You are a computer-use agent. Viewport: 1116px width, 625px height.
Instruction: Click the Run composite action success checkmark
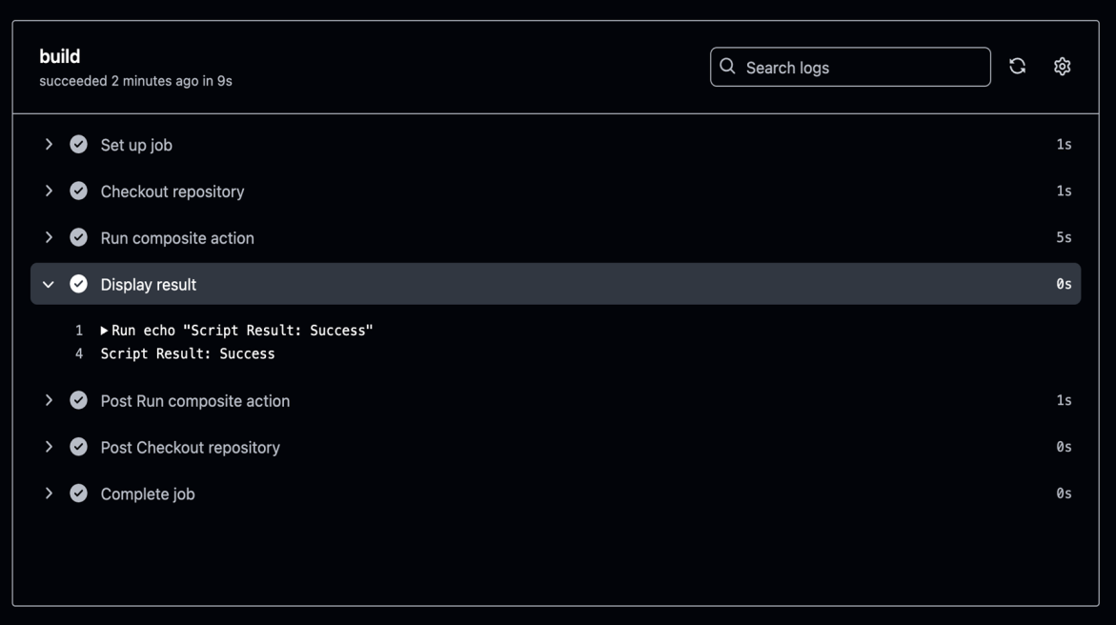coord(78,237)
